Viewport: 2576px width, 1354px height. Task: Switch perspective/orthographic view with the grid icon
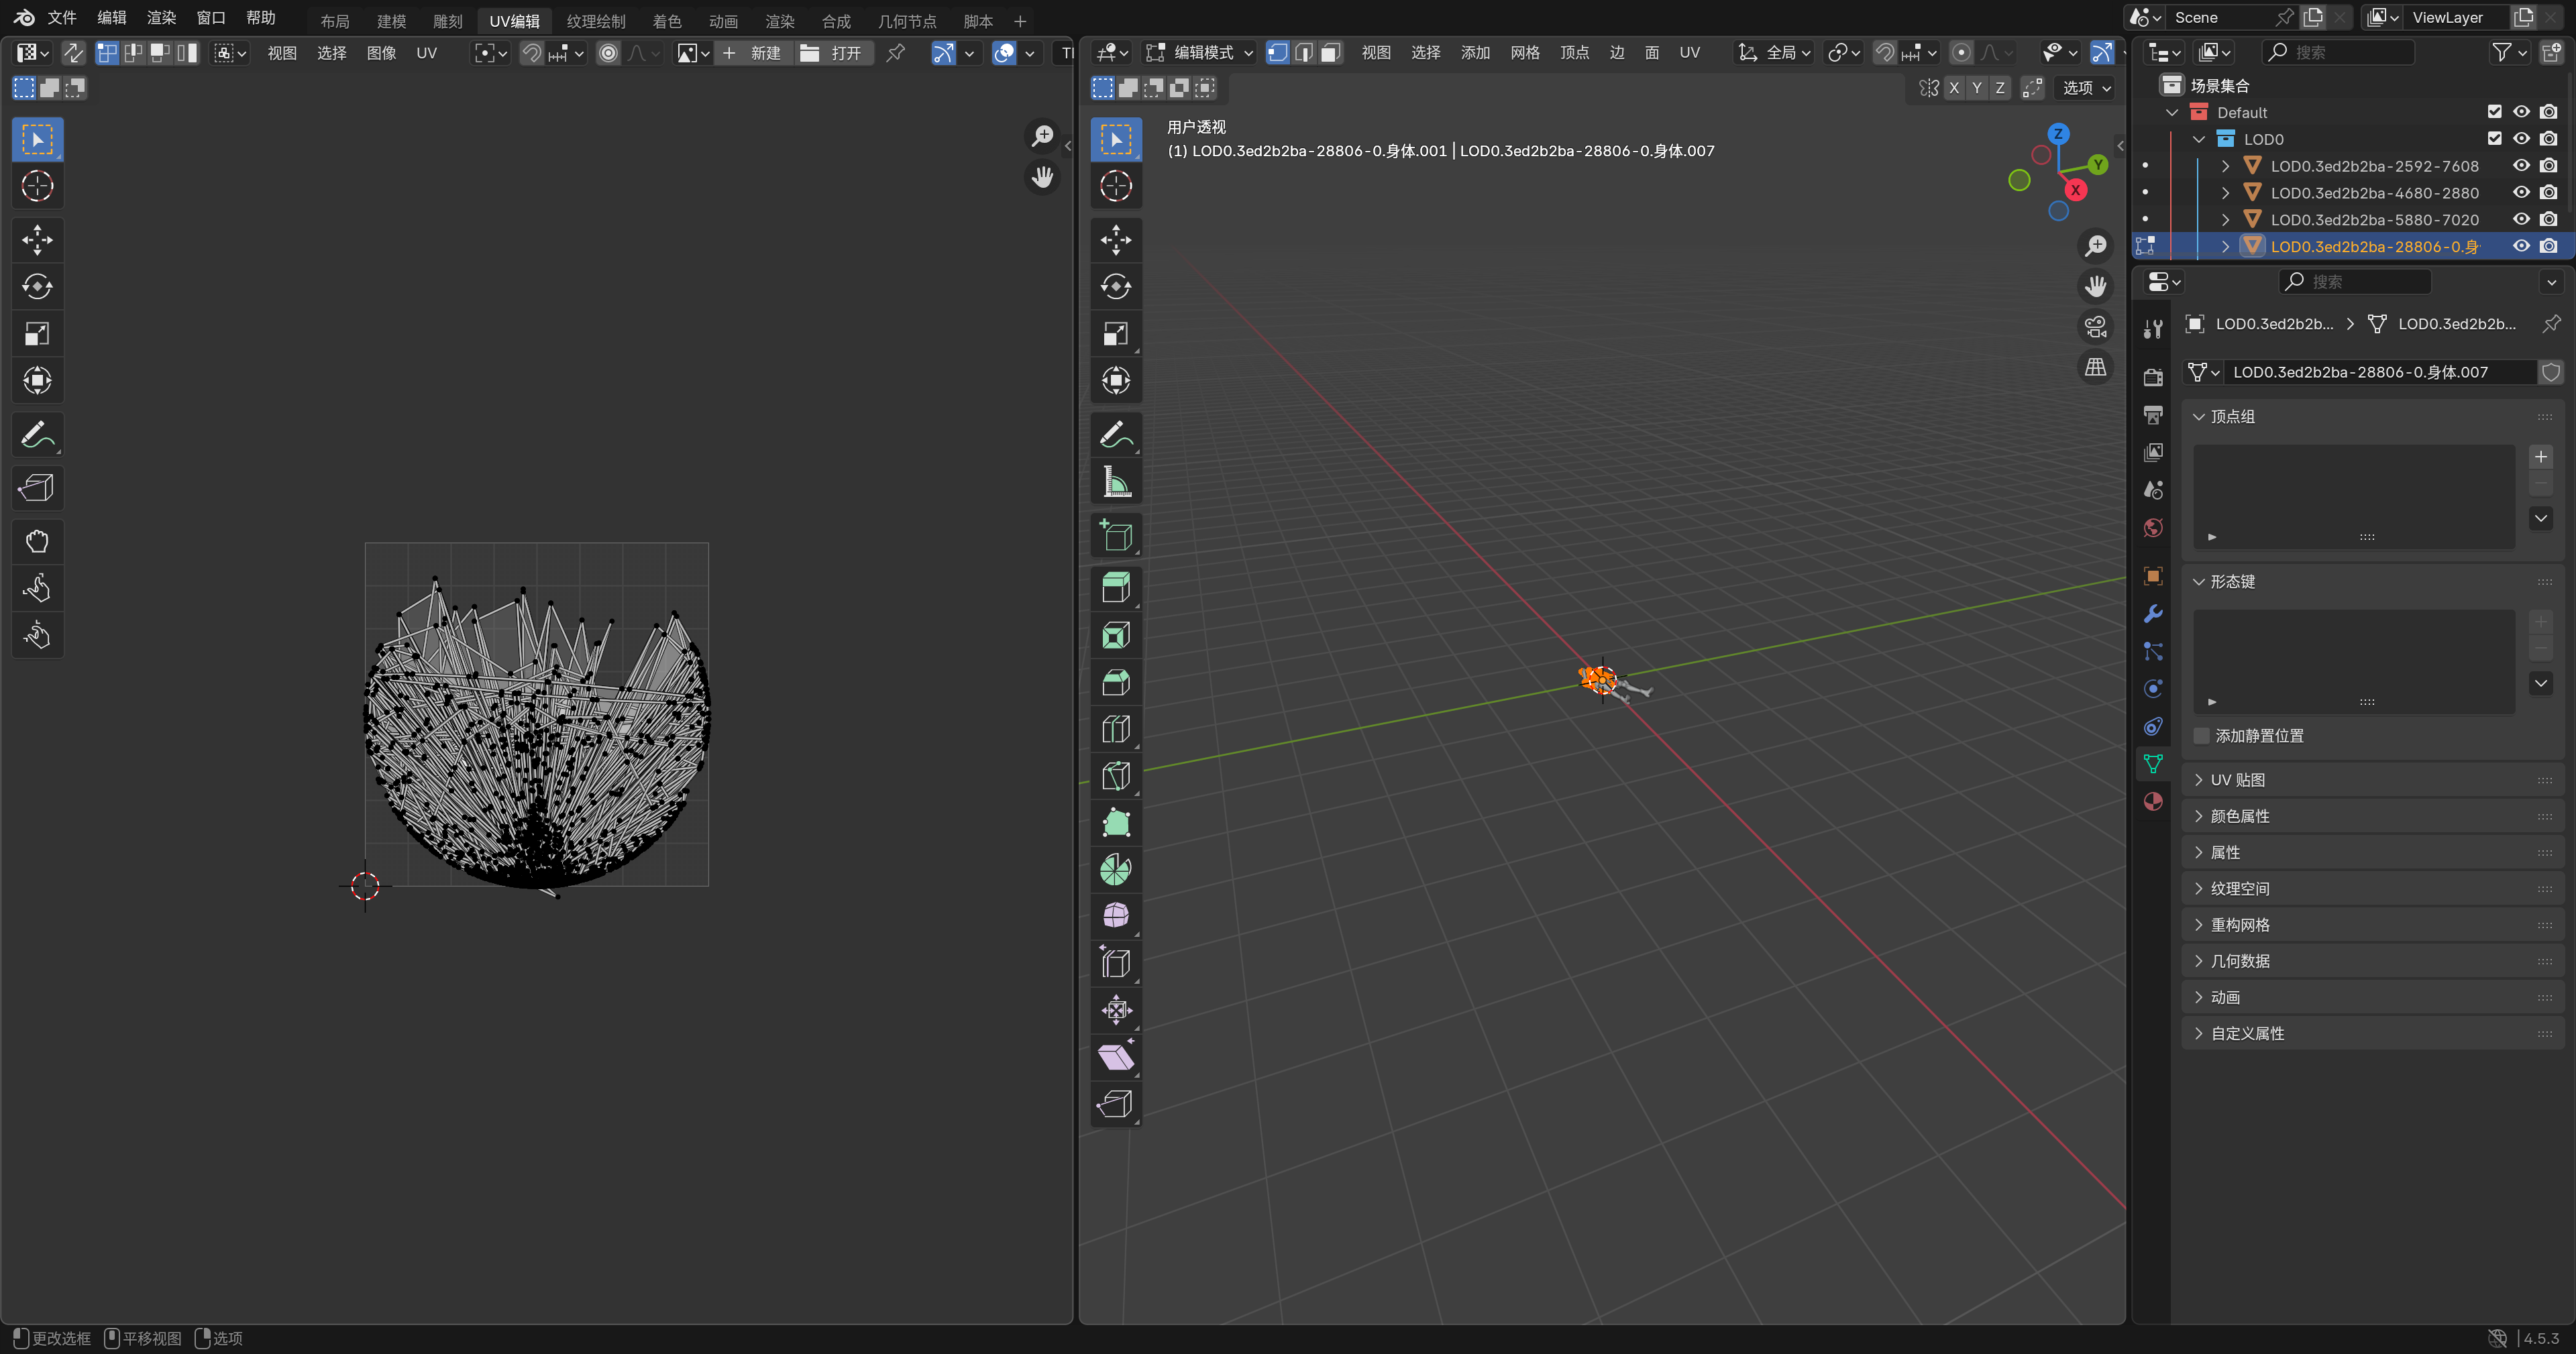pos(2095,367)
